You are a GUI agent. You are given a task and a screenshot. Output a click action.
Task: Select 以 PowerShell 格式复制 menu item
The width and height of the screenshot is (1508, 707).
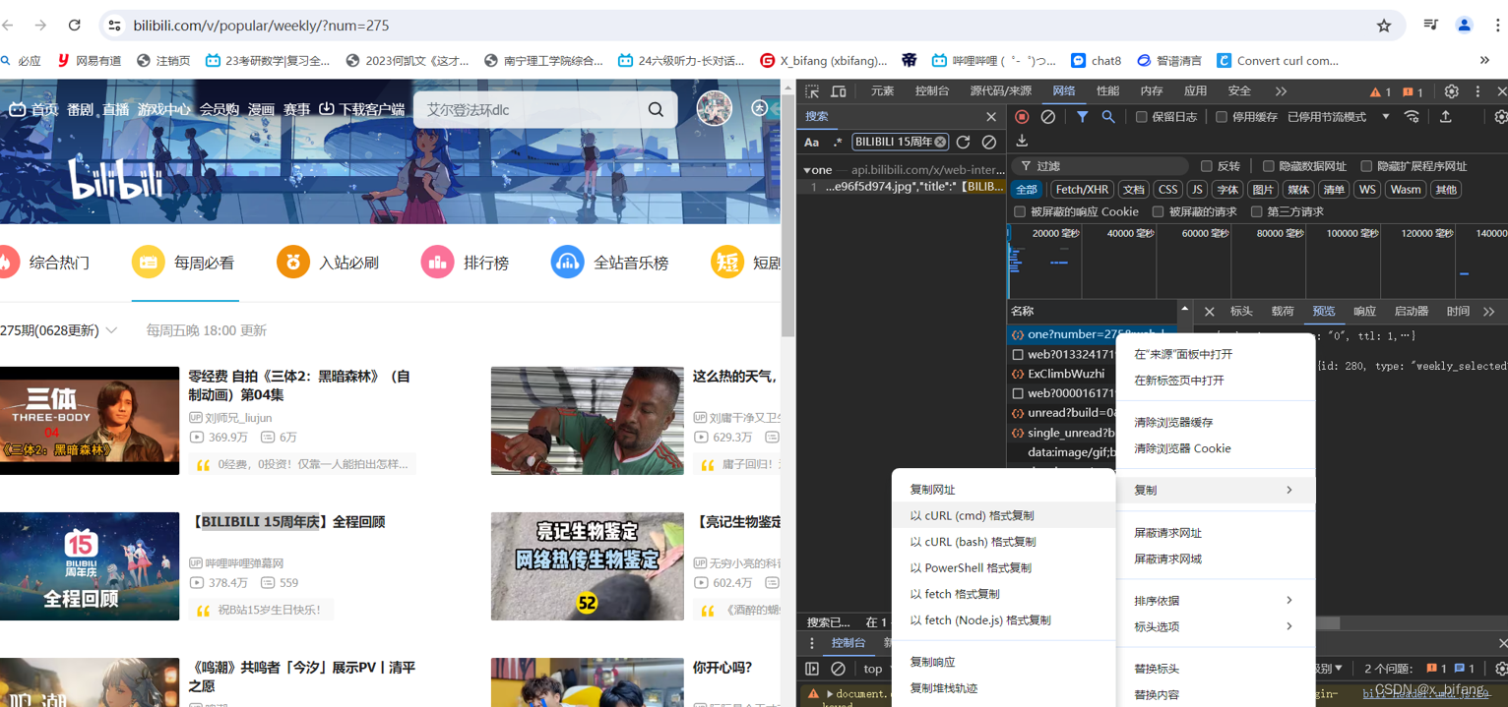click(1003, 567)
